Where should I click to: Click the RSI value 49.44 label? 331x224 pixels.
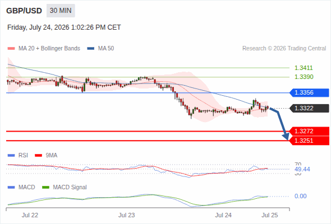pyautogui.click(x=302, y=169)
